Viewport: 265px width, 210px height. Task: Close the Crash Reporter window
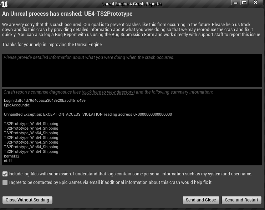pyautogui.click(x=255, y=2)
